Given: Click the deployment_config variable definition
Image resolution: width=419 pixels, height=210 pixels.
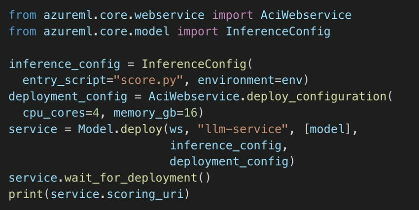Looking at the screenshot, I should point(68,97).
